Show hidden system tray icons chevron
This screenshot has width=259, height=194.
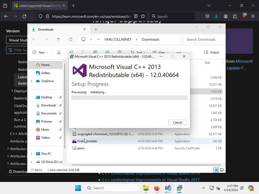204,188
